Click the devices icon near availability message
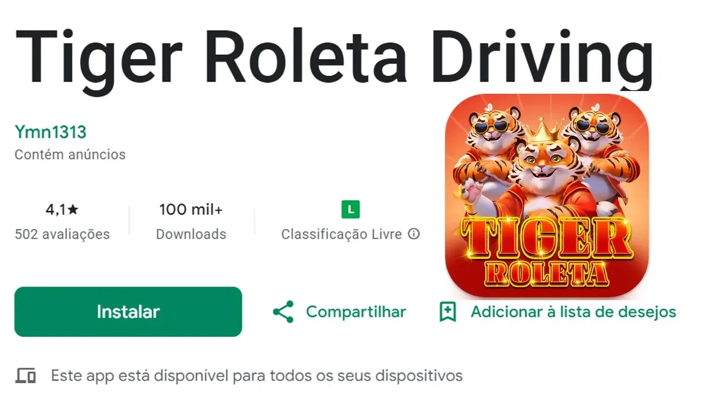Screen dimensions: 724x407 pos(25,375)
